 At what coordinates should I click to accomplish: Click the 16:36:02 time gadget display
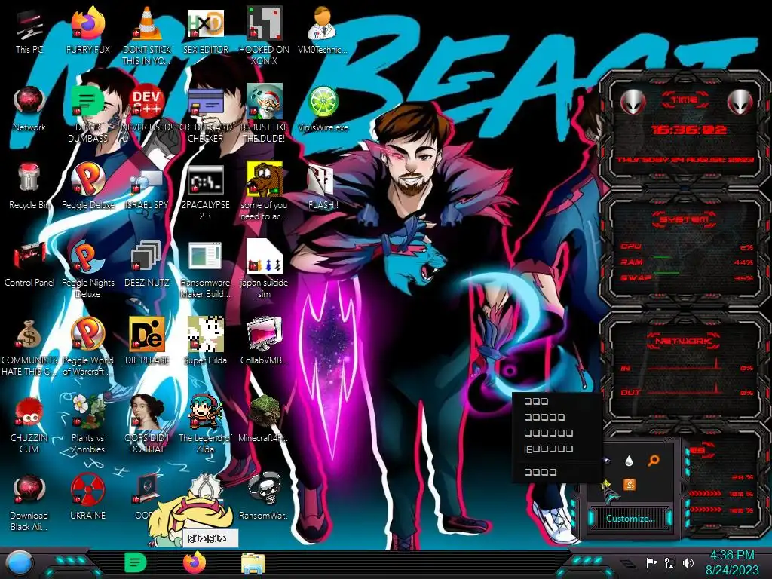(689, 130)
